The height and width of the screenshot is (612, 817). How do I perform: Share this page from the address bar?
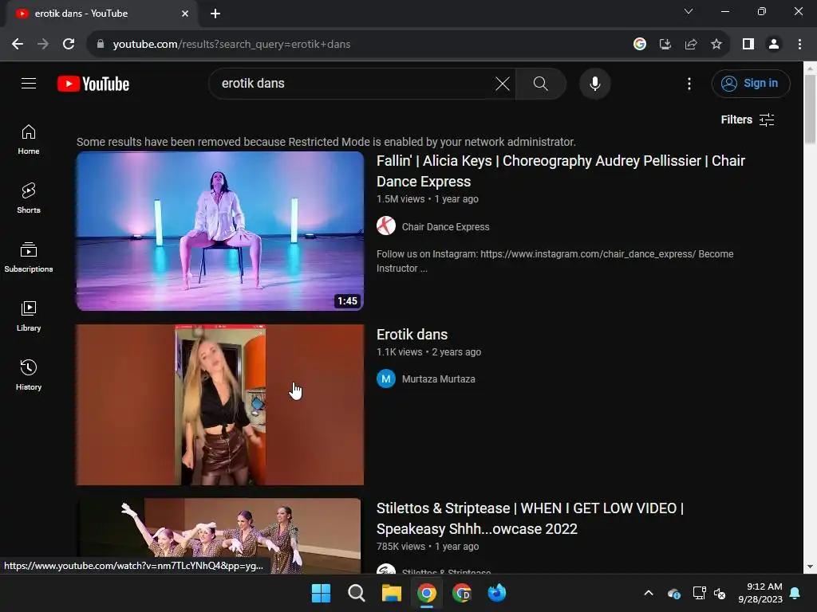click(691, 45)
